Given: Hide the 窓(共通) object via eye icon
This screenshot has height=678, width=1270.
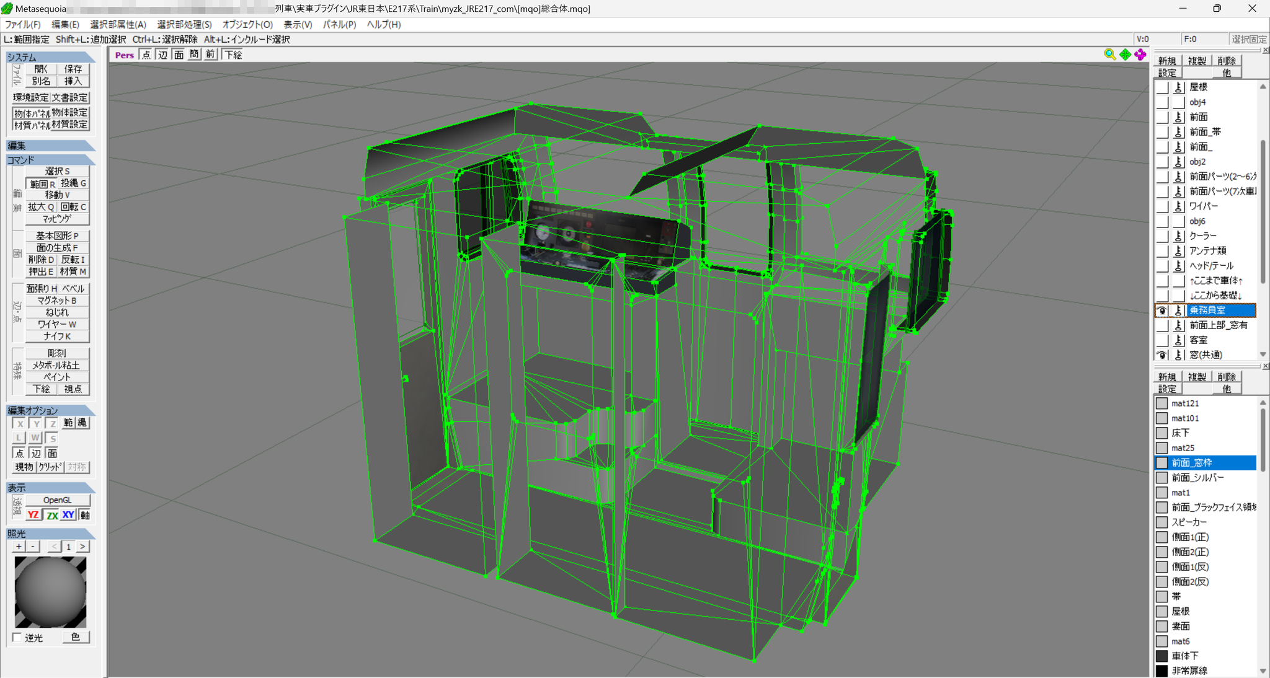Looking at the screenshot, I should 1162,355.
